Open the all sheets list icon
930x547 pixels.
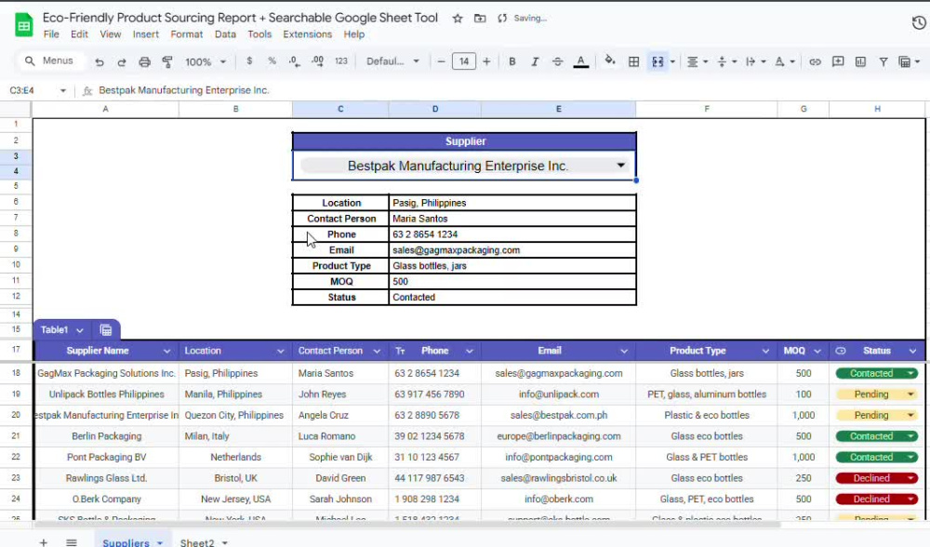(x=72, y=542)
